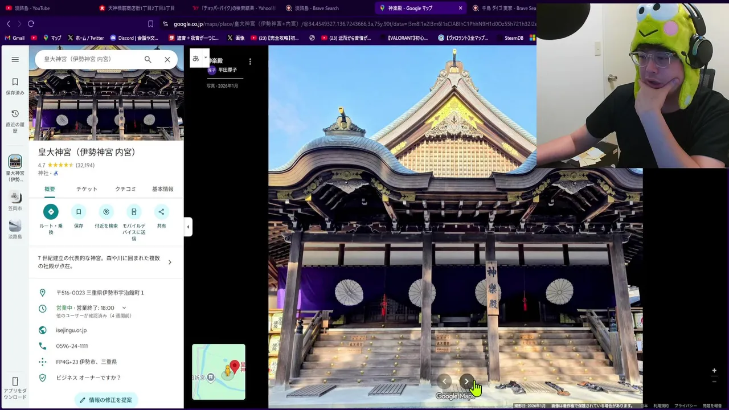Viewport: 729px width, 410px height.
Task: Expand the shrine description chevron
Action: [x=170, y=263]
